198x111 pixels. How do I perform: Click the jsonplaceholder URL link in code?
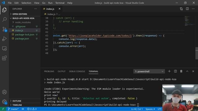coord(100,36)
